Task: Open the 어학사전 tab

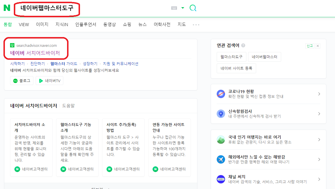Action: [x=162, y=24]
